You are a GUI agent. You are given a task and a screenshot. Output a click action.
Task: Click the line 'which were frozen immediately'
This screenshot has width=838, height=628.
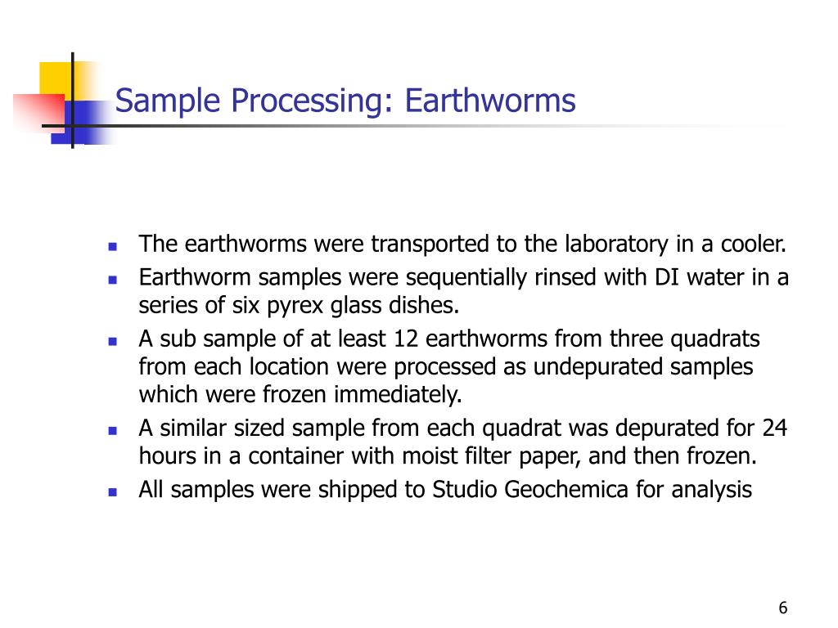pos(299,395)
